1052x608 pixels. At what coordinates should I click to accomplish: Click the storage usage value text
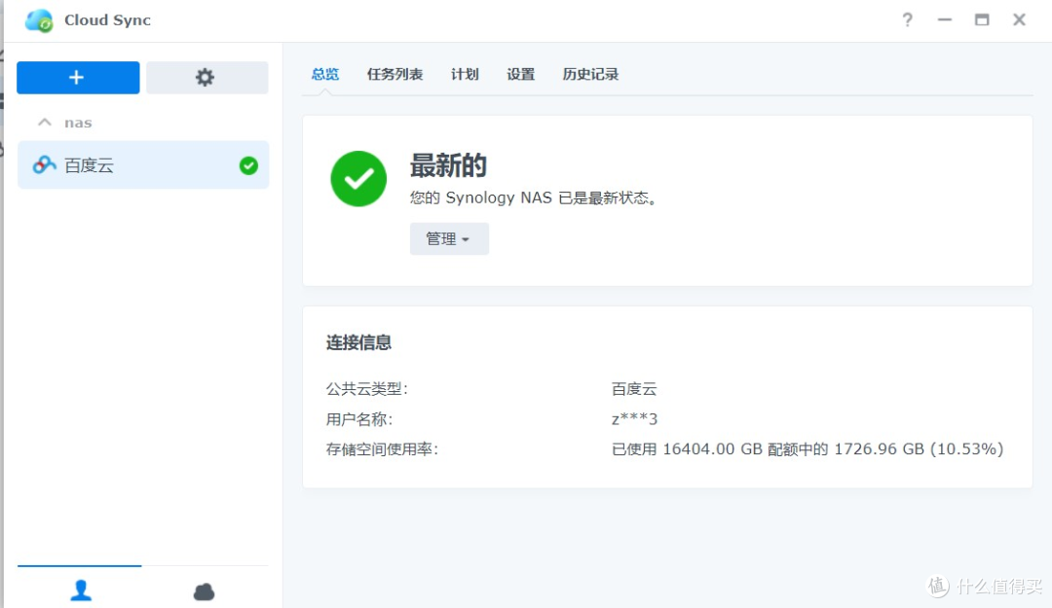808,449
